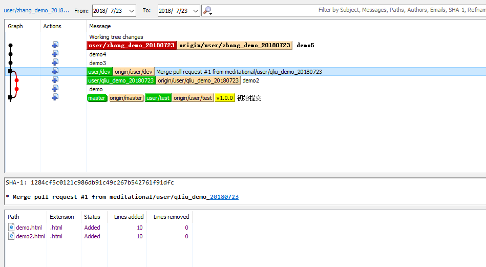Click the 20180723 link in commit message
This screenshot has width=486, height=267.
(x=224, y=197)
